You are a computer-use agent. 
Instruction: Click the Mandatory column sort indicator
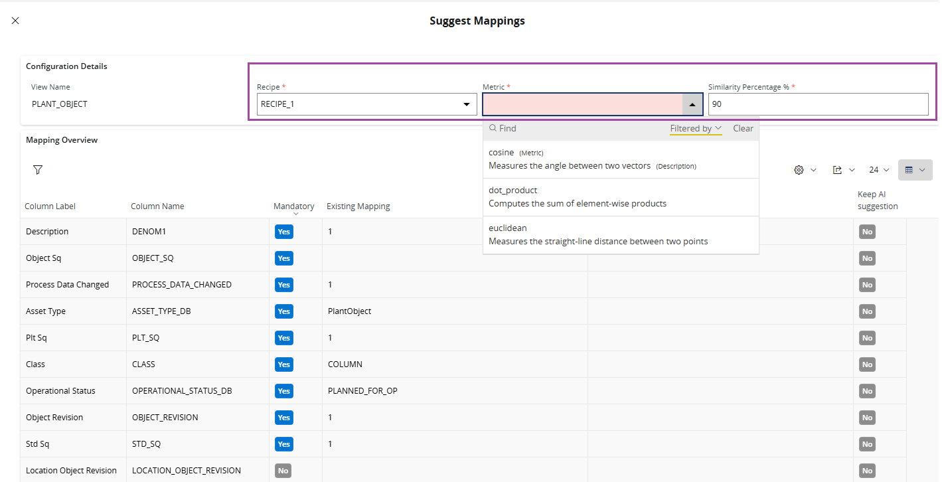[x=295, y=214]
